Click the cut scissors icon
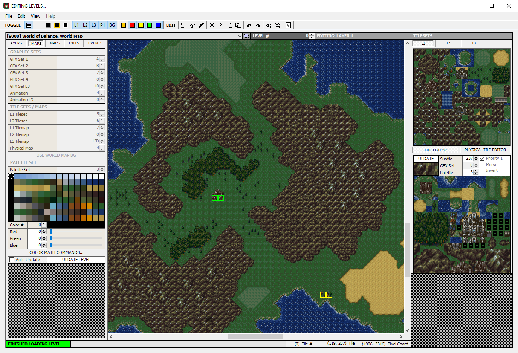The height and width of the screenshot is (353, 518). (x=221, y=25)
